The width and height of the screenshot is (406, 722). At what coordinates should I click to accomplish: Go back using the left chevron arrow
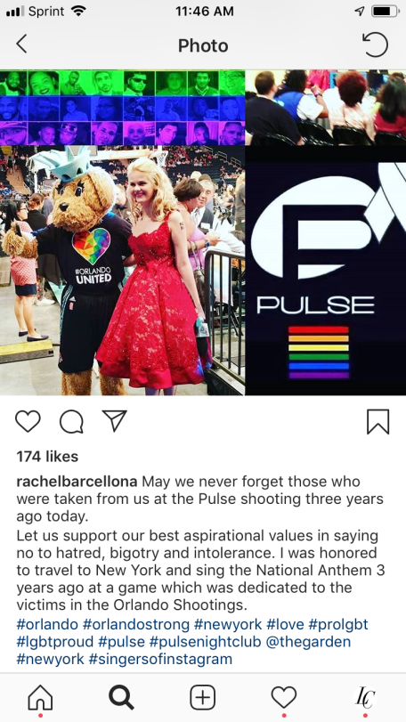point(21,45)
